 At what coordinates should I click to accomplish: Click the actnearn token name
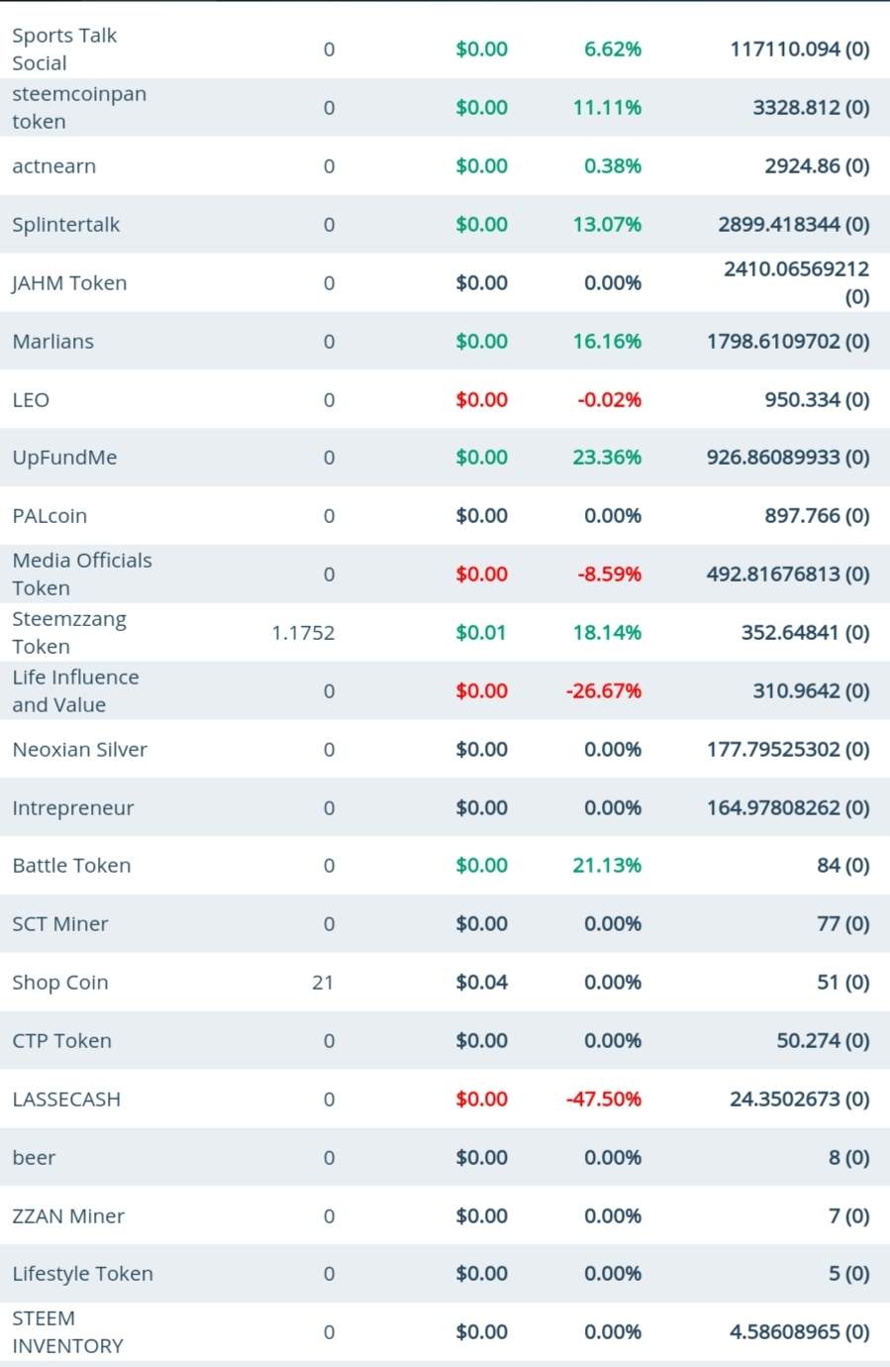54,165
